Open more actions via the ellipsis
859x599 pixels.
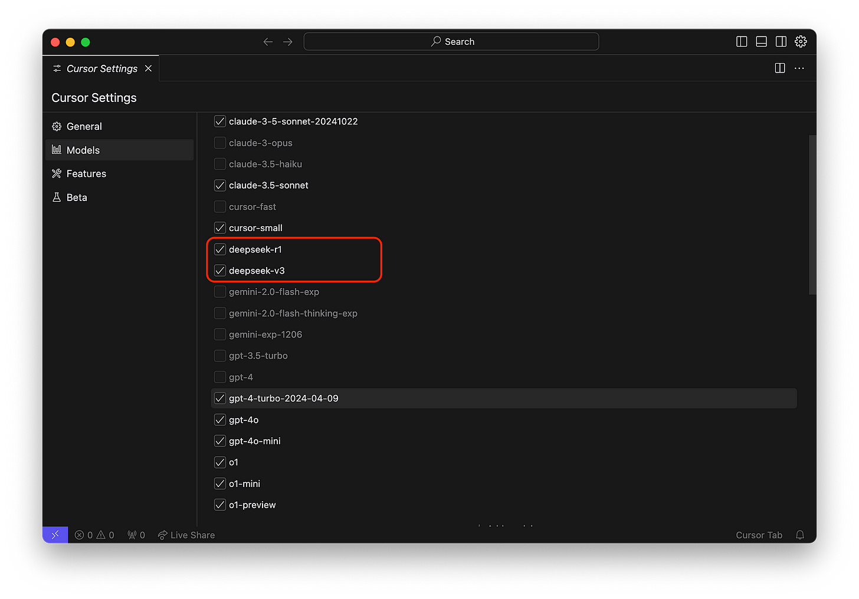799,68
